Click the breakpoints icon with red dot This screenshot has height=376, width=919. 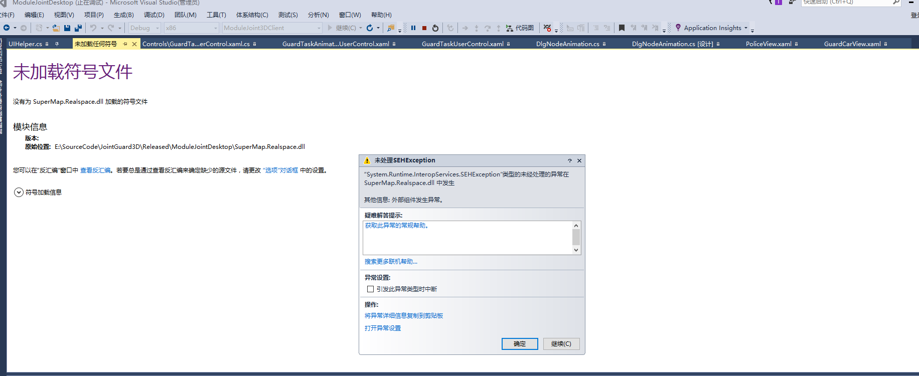547,28
